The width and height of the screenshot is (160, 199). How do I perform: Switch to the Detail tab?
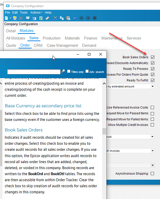coord(11,31)
